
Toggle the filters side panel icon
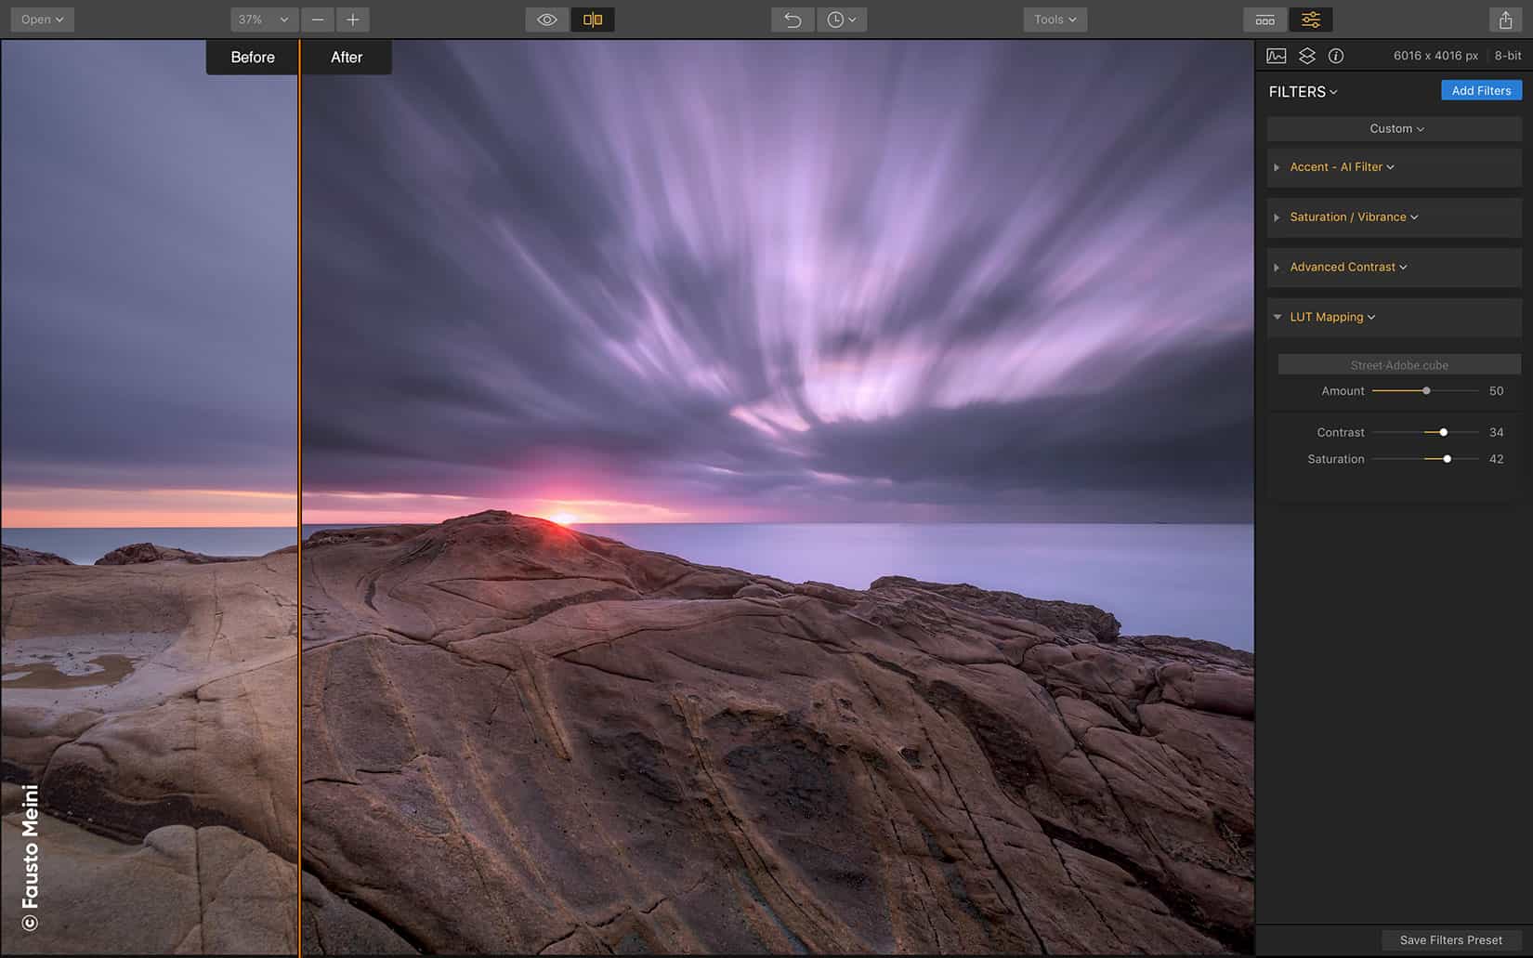pyautogui.click(x=1311, y=20)
